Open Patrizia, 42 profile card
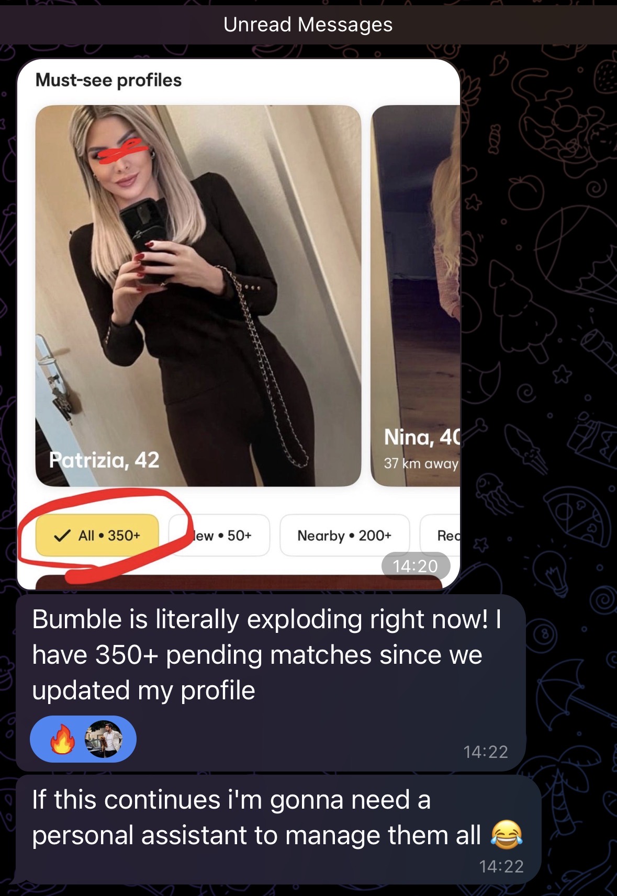Viewport: 617px width, 896px height. [198, 296]
